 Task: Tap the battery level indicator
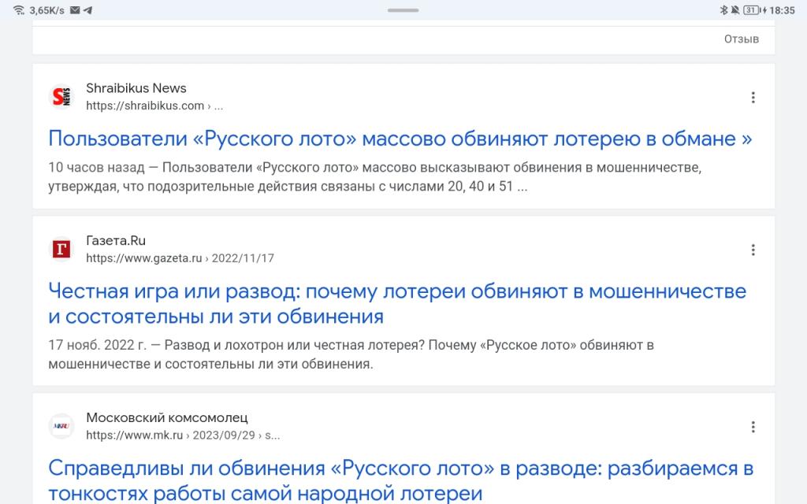tap(753, 10)
